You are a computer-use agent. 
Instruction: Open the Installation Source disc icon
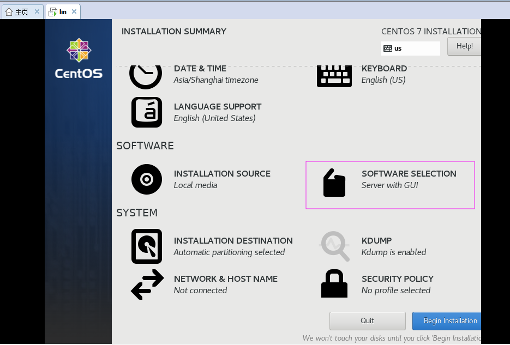(147, 179)
